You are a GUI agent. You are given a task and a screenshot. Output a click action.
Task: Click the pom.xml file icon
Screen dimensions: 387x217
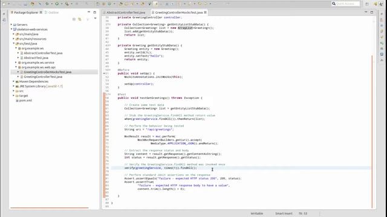[17, 101]
